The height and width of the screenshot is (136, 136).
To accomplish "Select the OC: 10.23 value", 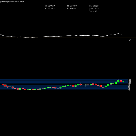I will (94, 6).
